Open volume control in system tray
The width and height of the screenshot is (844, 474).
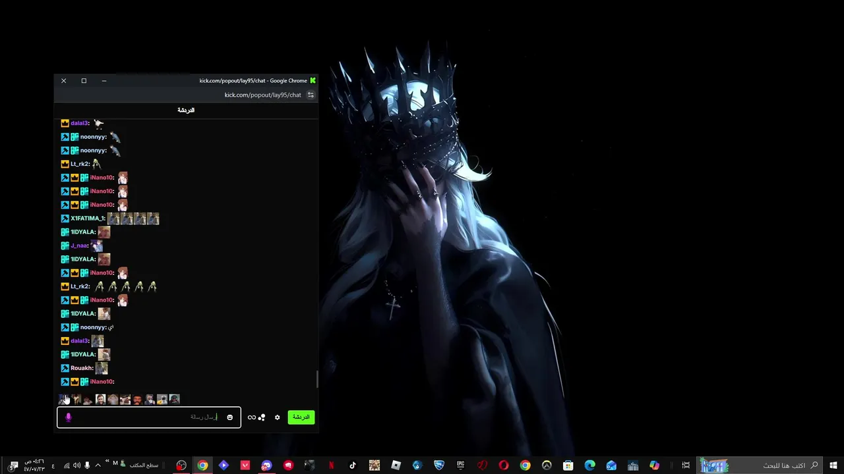[76, 465]
